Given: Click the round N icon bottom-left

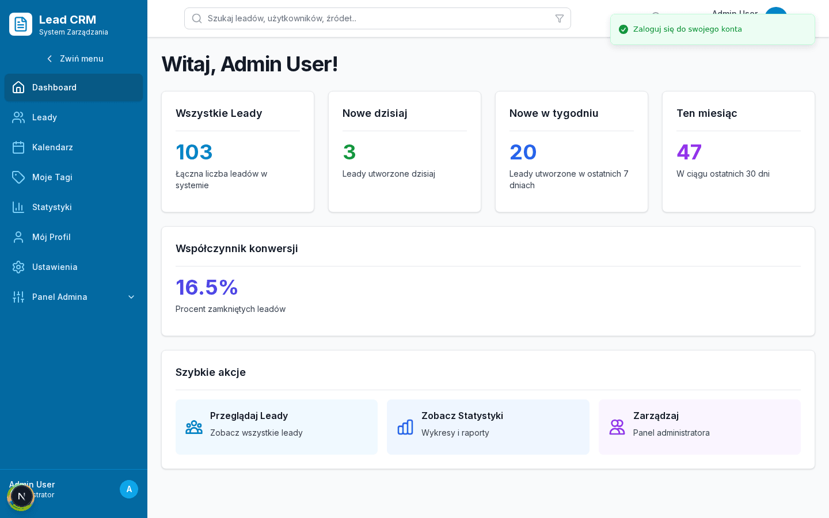Looking at the screenshot, I should pos(21,497).
